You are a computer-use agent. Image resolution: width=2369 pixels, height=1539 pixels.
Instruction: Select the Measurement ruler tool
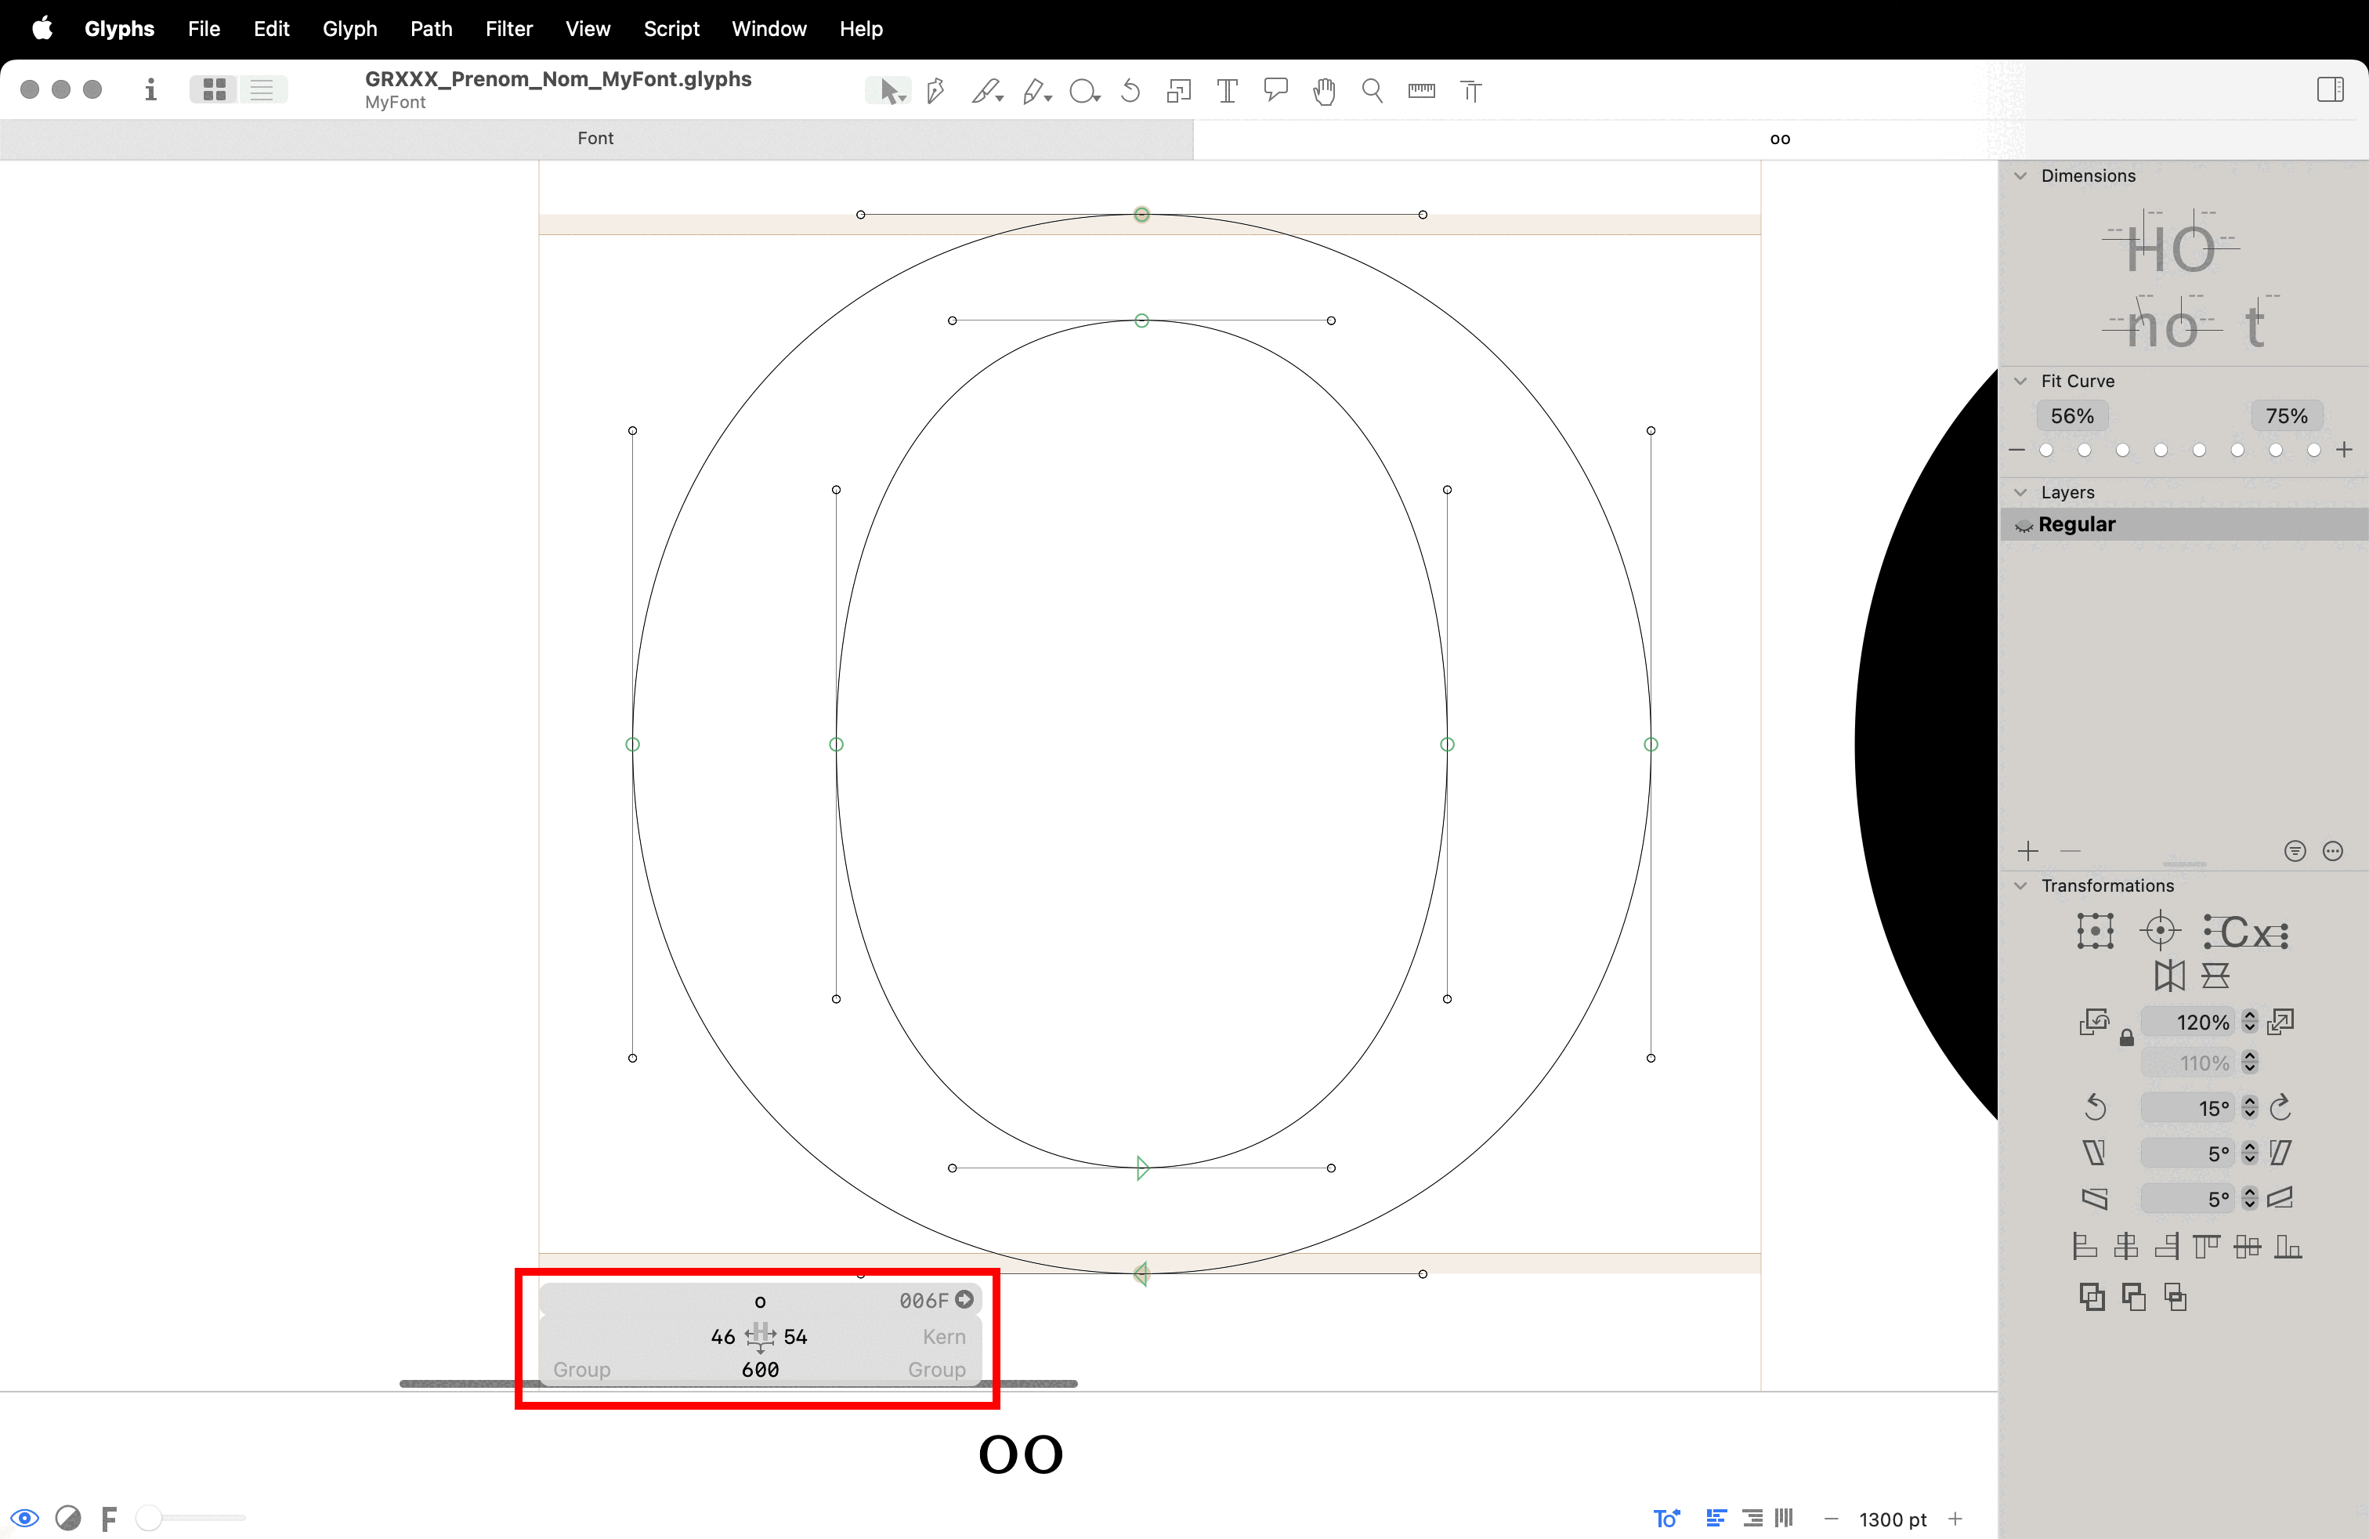pyautogui.click(x=1421, y=92)
